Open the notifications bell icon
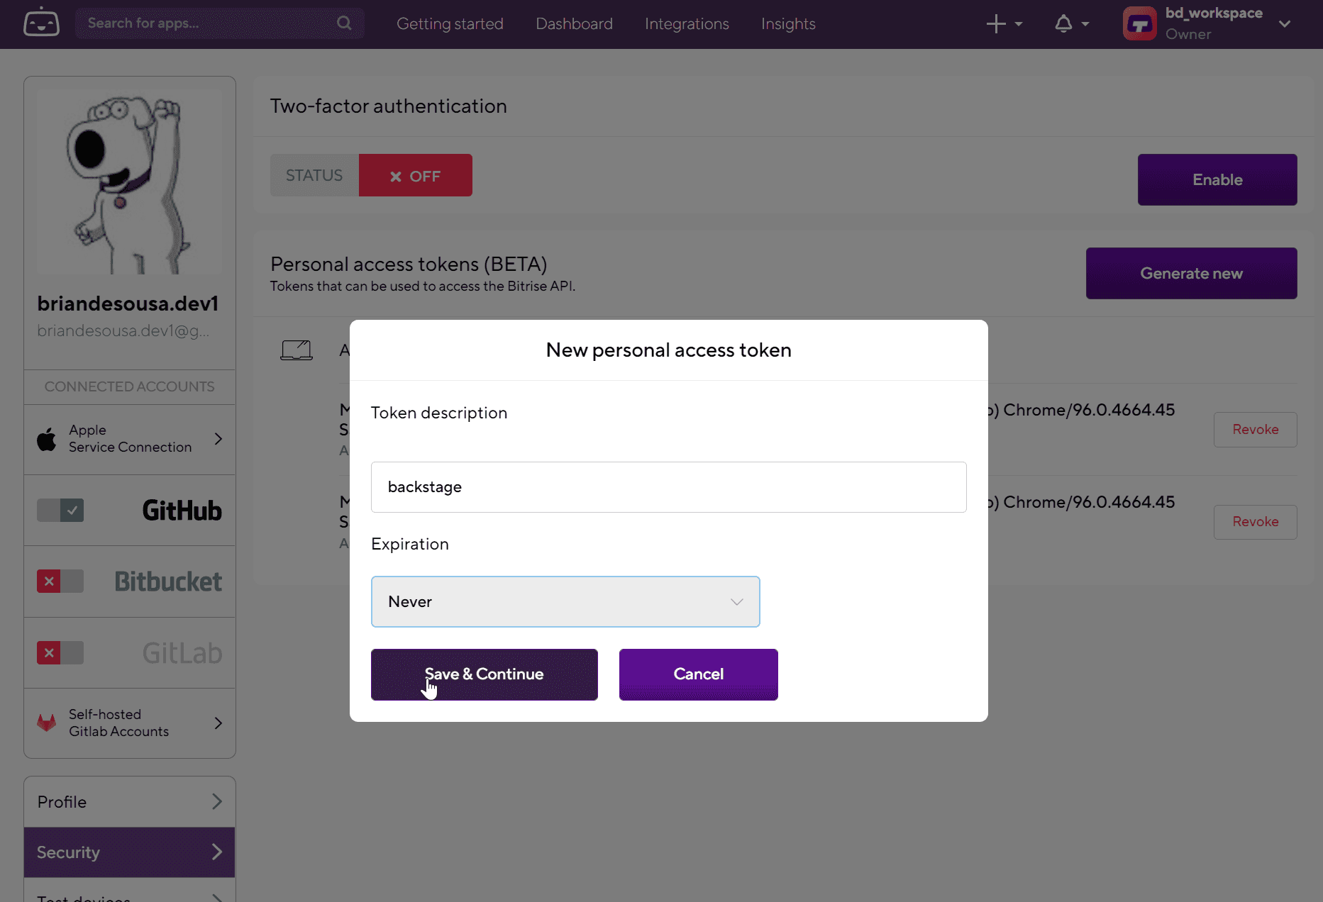The height and width of the screenshot is (902, 1323). 1063,23
